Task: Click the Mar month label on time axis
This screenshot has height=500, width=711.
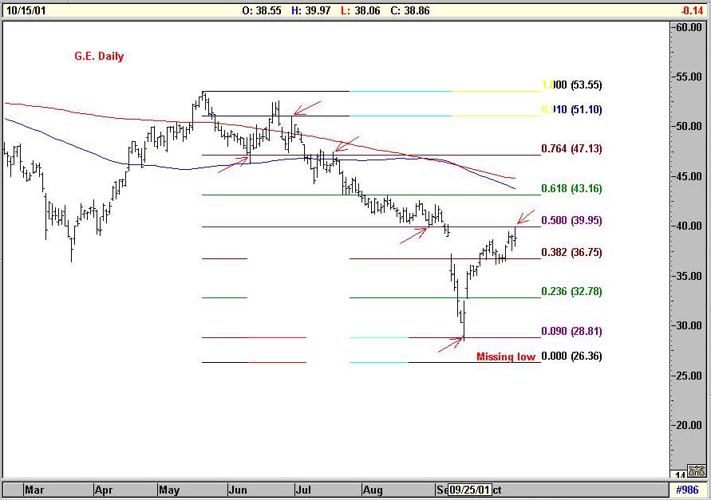Action: (34, 490)
